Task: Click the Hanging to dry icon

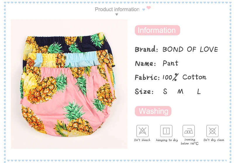Action: [166, 131]
